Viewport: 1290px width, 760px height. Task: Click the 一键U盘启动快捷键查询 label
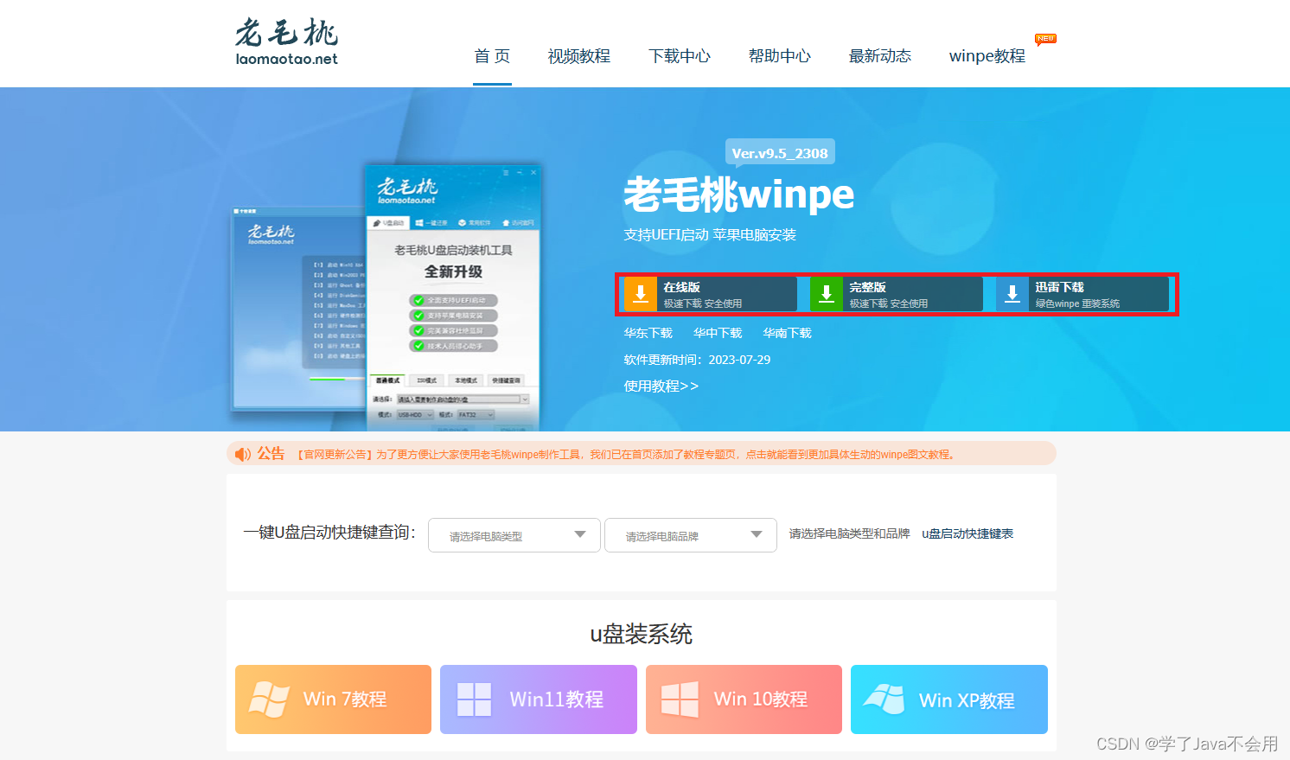point(329,533)
